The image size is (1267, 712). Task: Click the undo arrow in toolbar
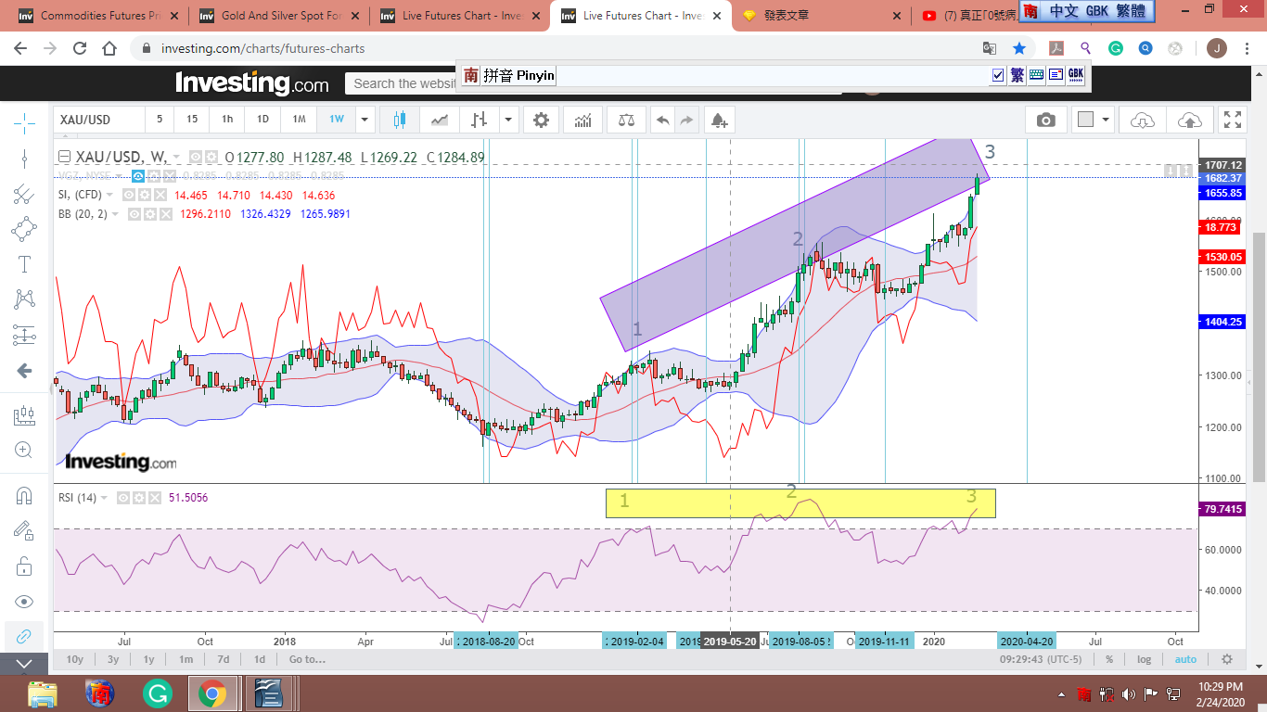point(662,120)
